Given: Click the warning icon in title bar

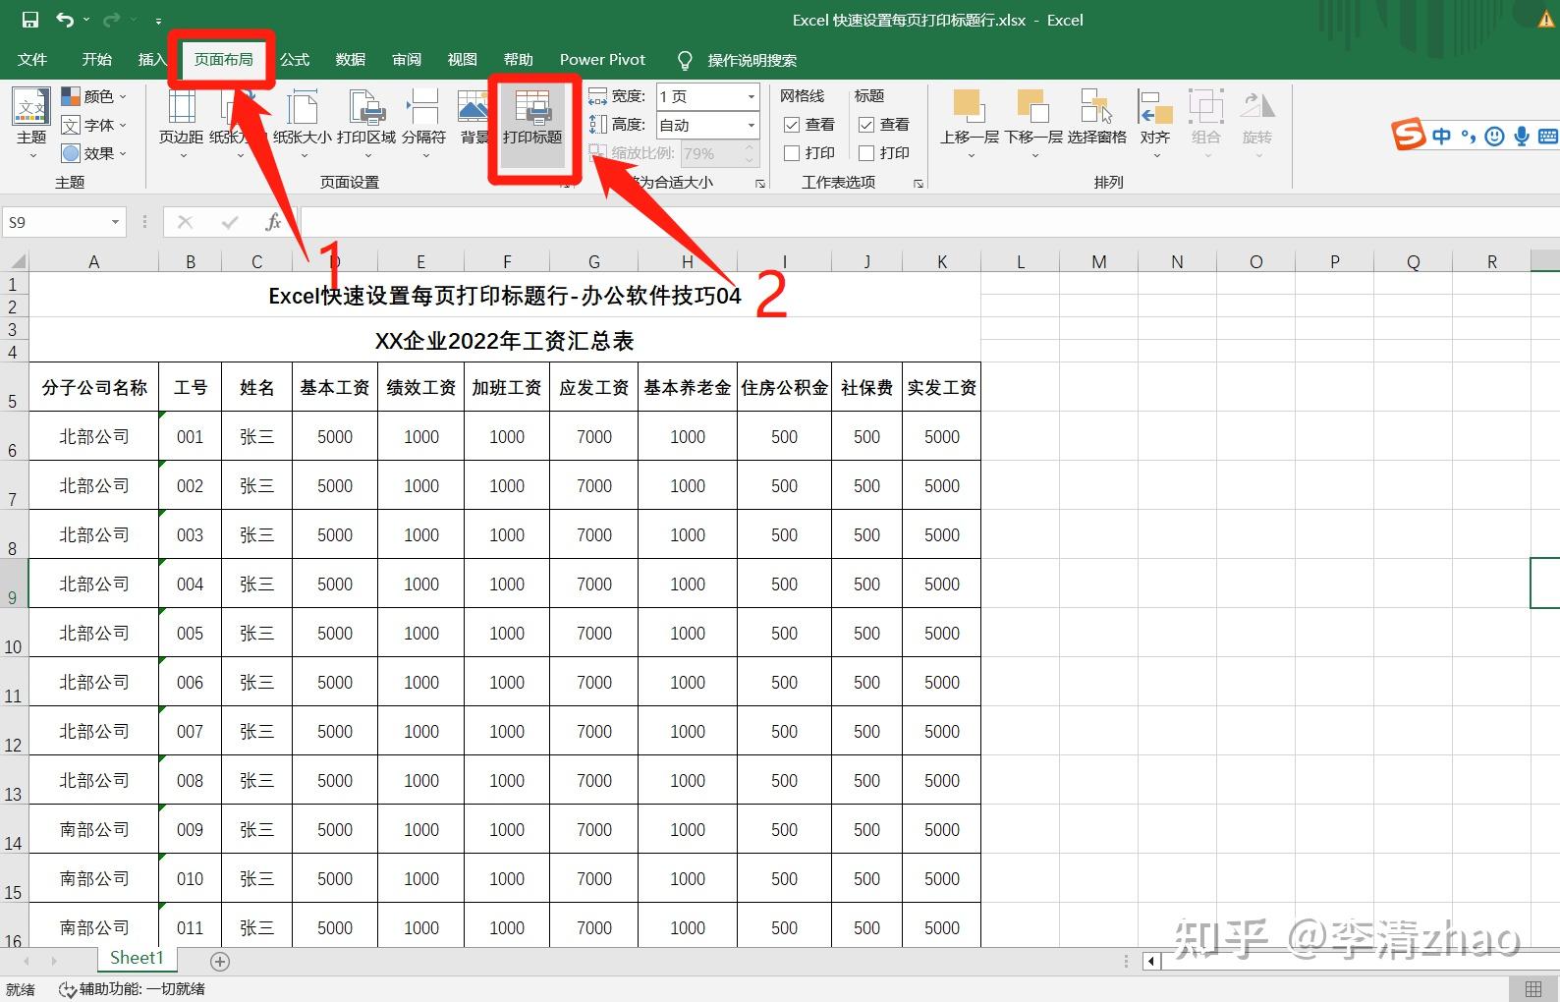Looking at the screenshot, I should click(1547, 20).
